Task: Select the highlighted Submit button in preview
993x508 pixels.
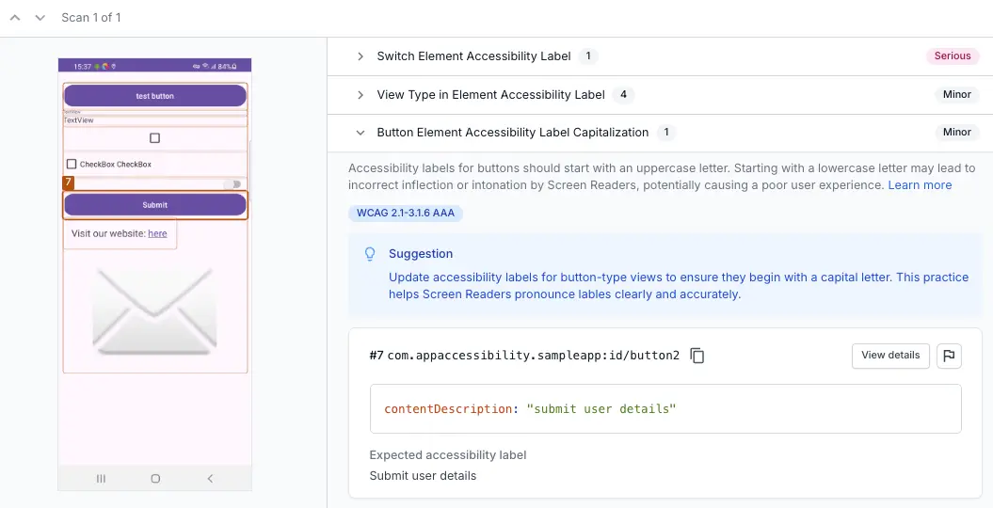Action: [155, 205]
